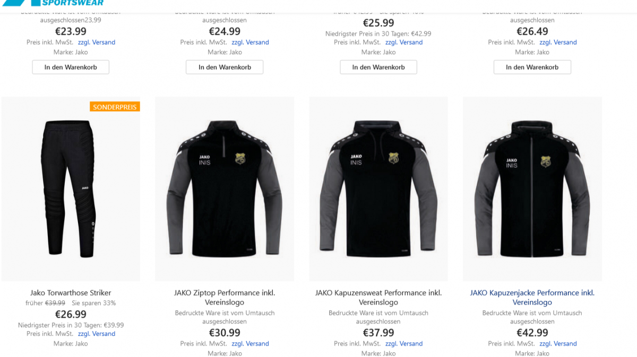Add the €23.99 item to Warenkorb
Image resolution: width=637 pixels, height=357 pixels.
(71, 67)
